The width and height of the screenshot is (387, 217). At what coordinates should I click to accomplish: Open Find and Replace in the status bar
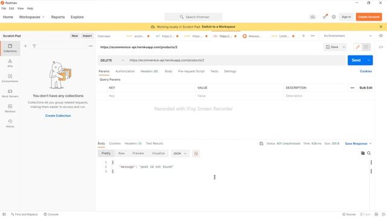click(24, 215)
